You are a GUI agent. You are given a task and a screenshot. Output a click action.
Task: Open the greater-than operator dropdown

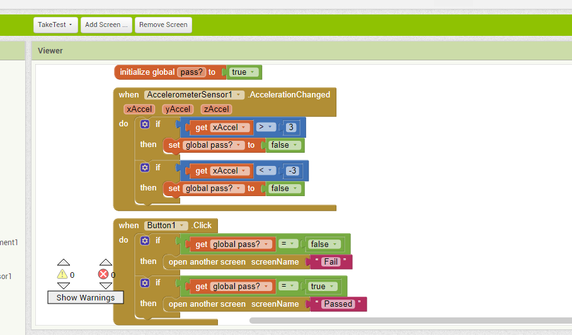point(267,128)
